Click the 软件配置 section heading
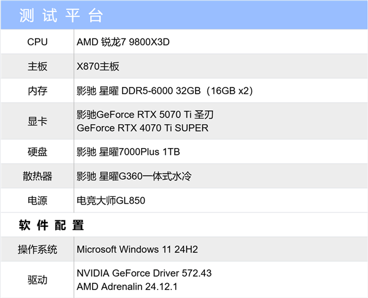 pos(52,225)
